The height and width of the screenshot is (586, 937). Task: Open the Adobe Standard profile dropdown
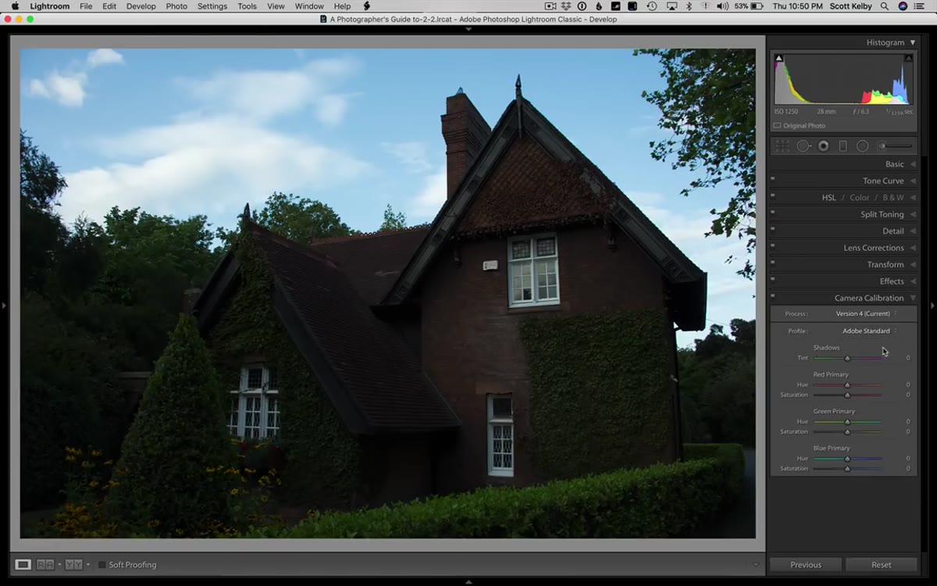pyautogui.click(x=870, y=331)
